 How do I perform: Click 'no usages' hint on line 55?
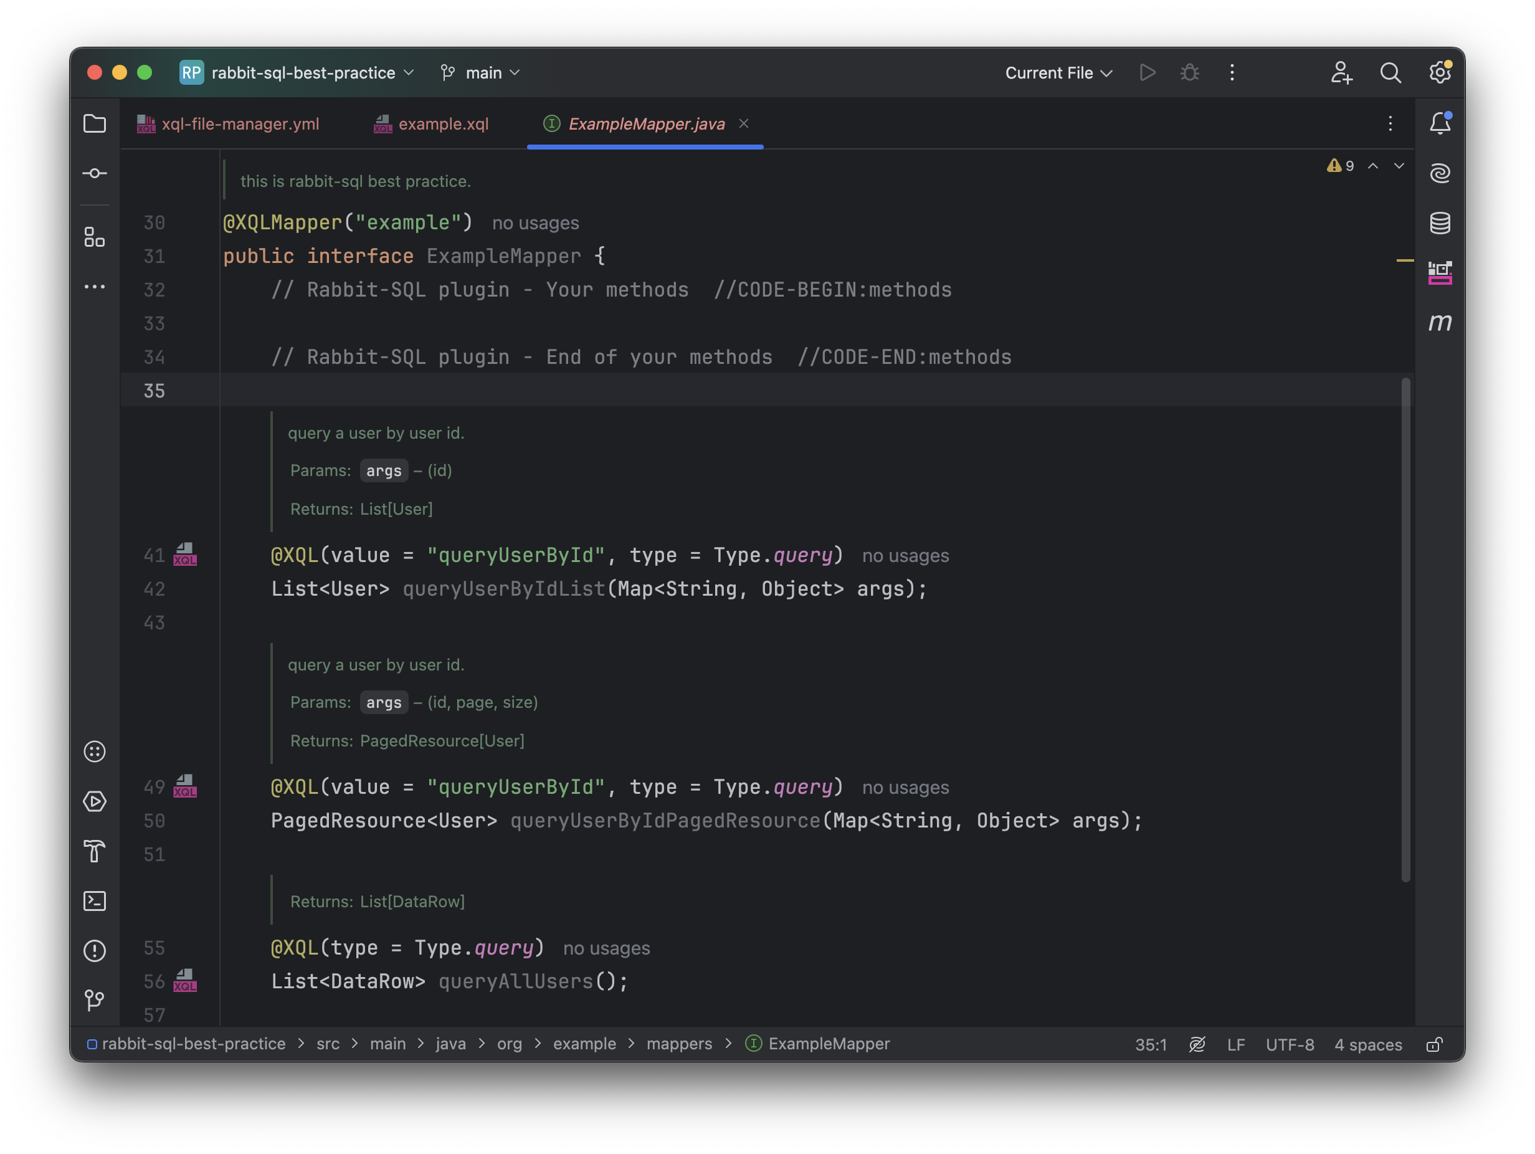606,948
